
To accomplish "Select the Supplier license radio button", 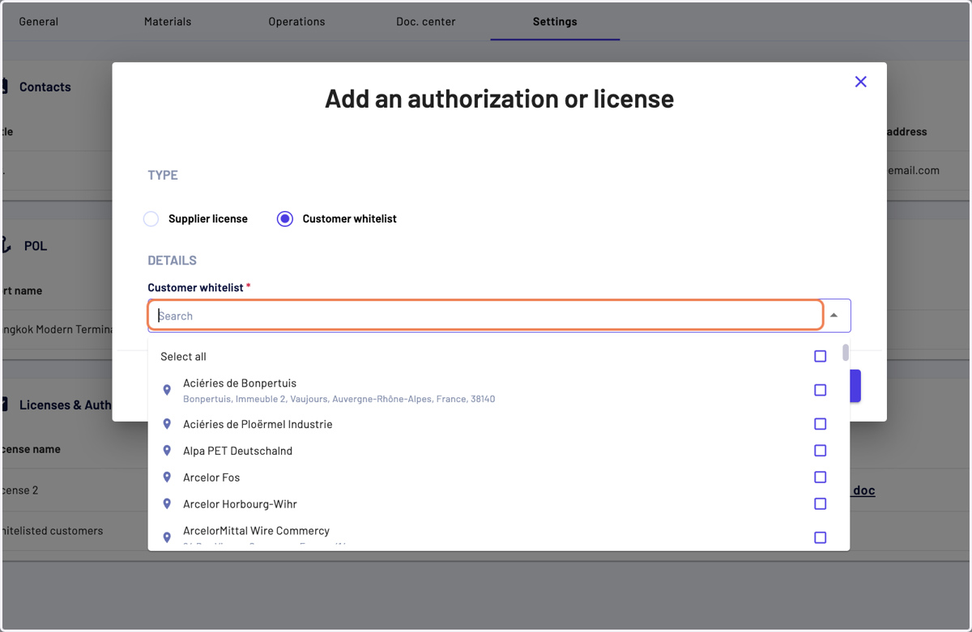I will (x=151, y=218).
